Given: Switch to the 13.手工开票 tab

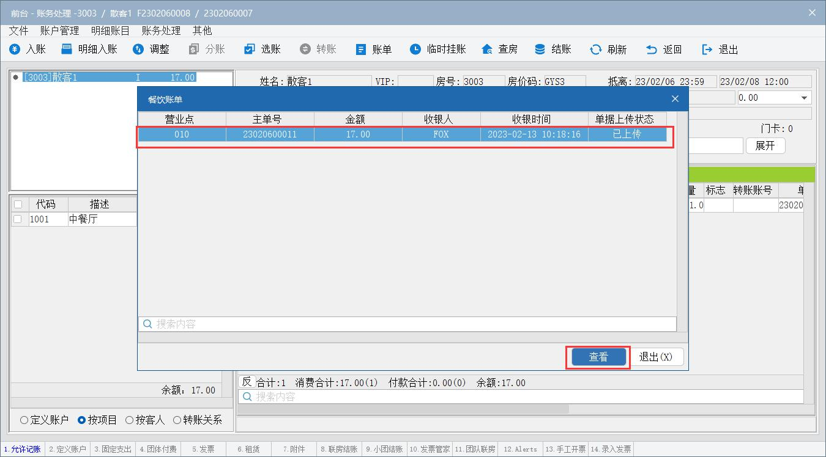Looking at the screenshot, I should click(x=565, y=449).
